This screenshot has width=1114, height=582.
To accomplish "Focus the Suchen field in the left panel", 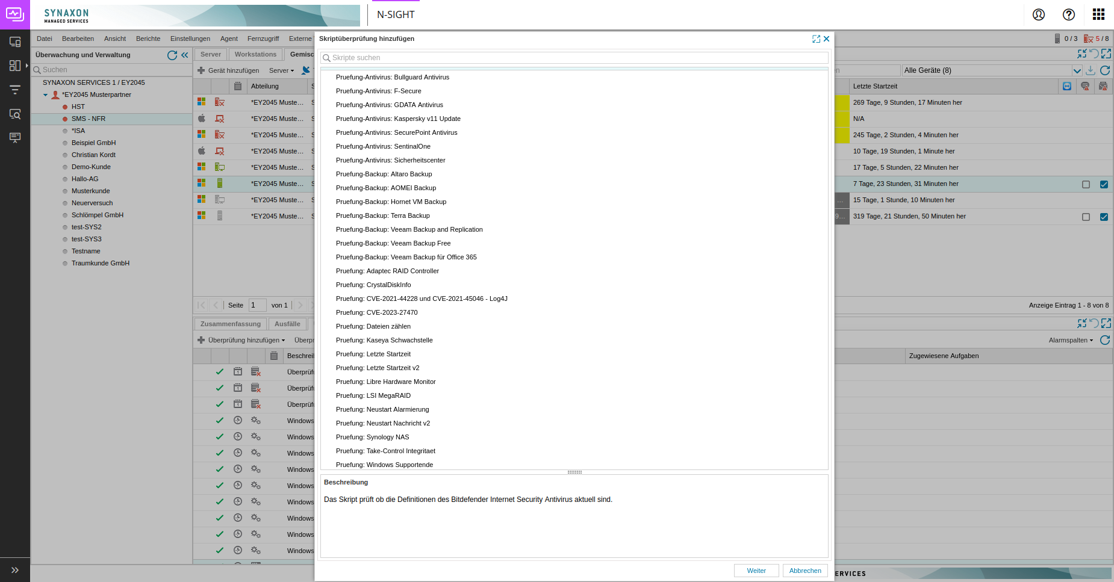I will point(112,70).
